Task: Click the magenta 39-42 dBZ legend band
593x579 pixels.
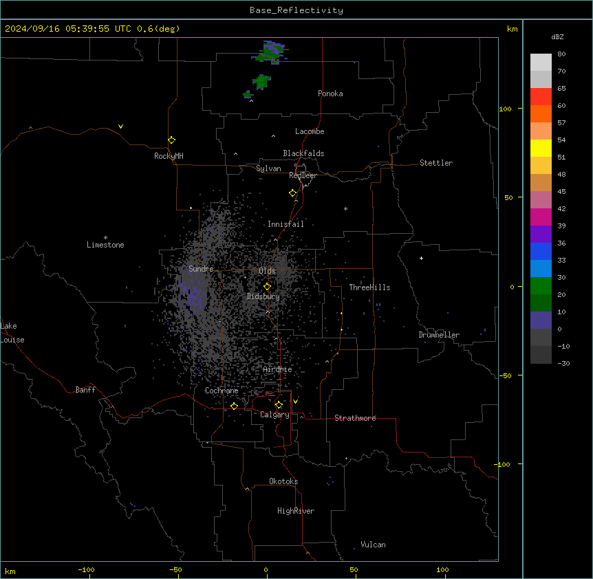Action: tap(541, 217)
